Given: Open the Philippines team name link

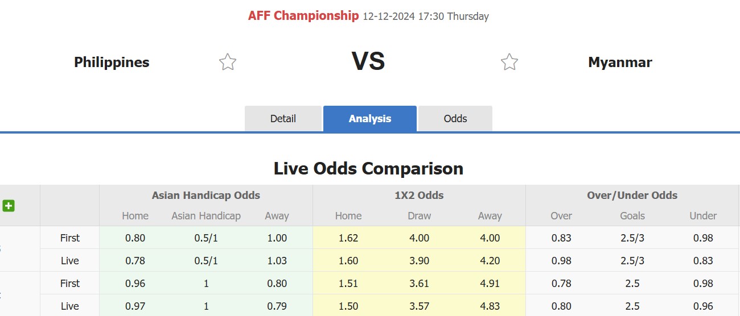Looking at the screenshot, I should pyautogui.click(x=112, y=62).
